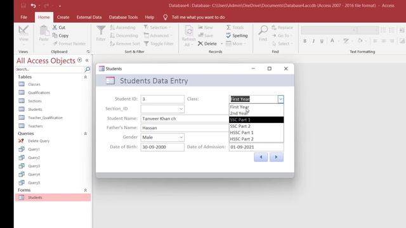Collapse the Tables group
This screenshot has width=406, height=228.
pos(86,77)
